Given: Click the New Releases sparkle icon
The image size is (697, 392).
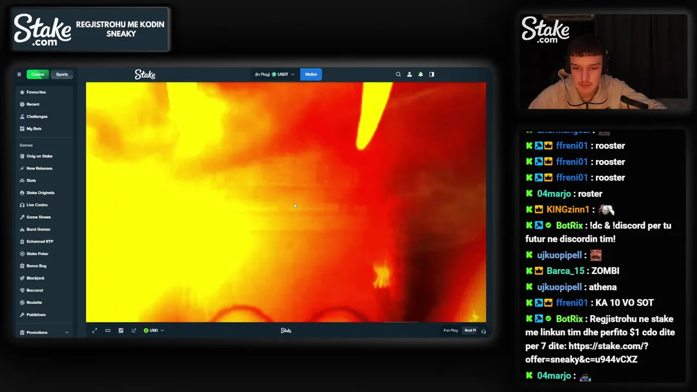Looking at the screenshot, I should tap(22, 168).
